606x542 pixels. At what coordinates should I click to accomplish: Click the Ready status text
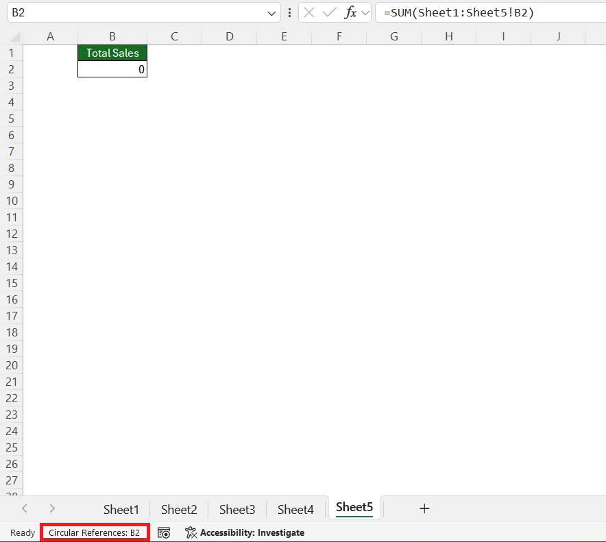[x=23, y=532]
